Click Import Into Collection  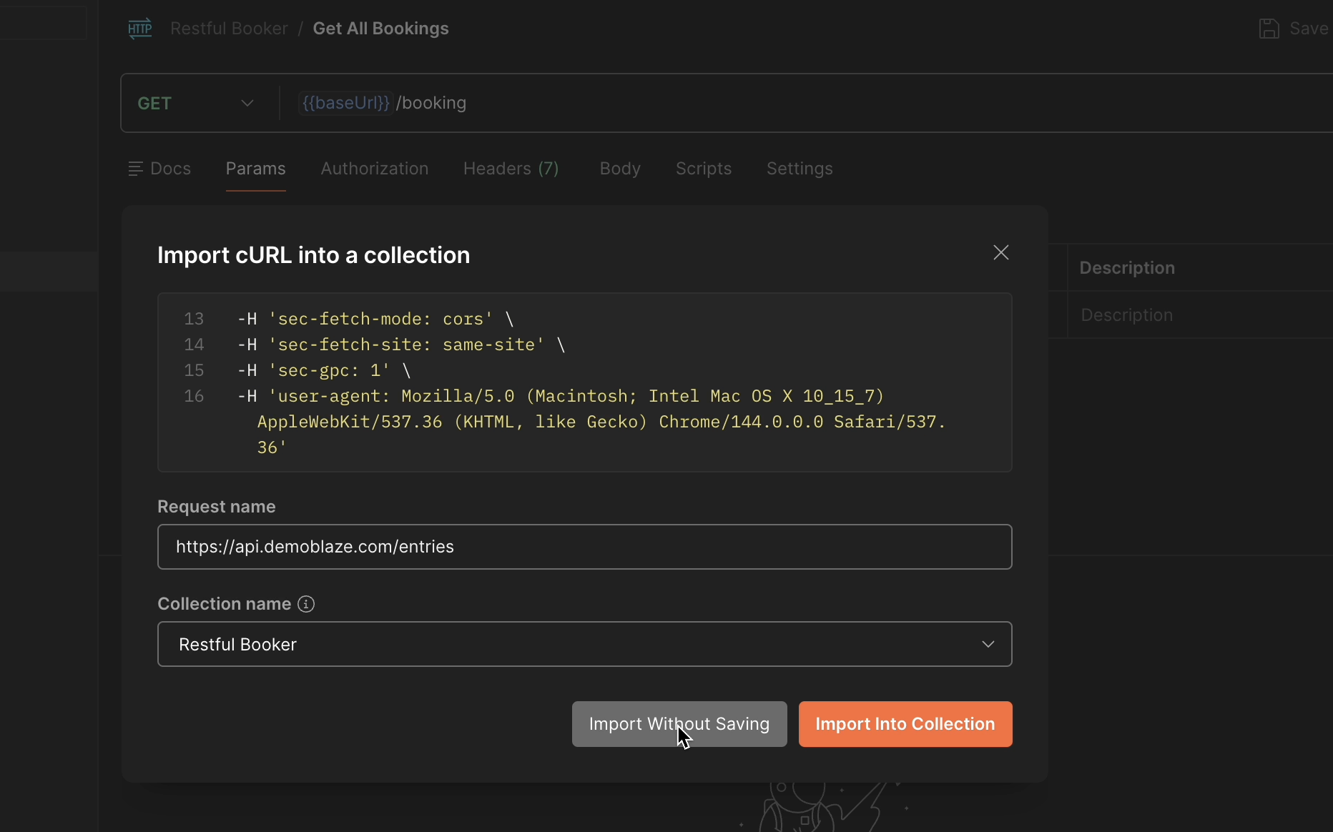pos(905,724)
